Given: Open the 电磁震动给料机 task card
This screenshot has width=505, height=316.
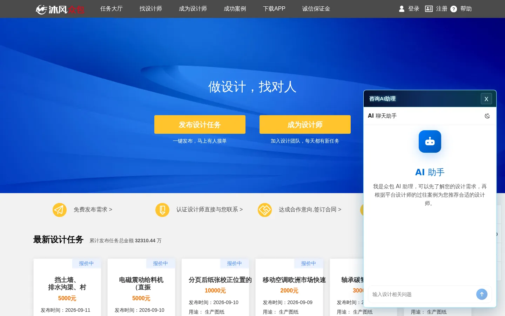Looking at the screenshot, I should 141,287.
